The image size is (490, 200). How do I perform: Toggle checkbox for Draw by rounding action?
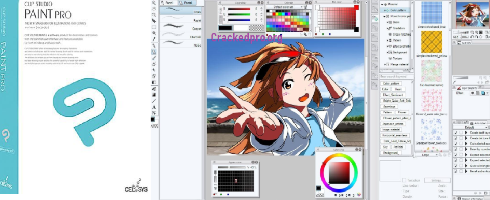click(456, 149)
